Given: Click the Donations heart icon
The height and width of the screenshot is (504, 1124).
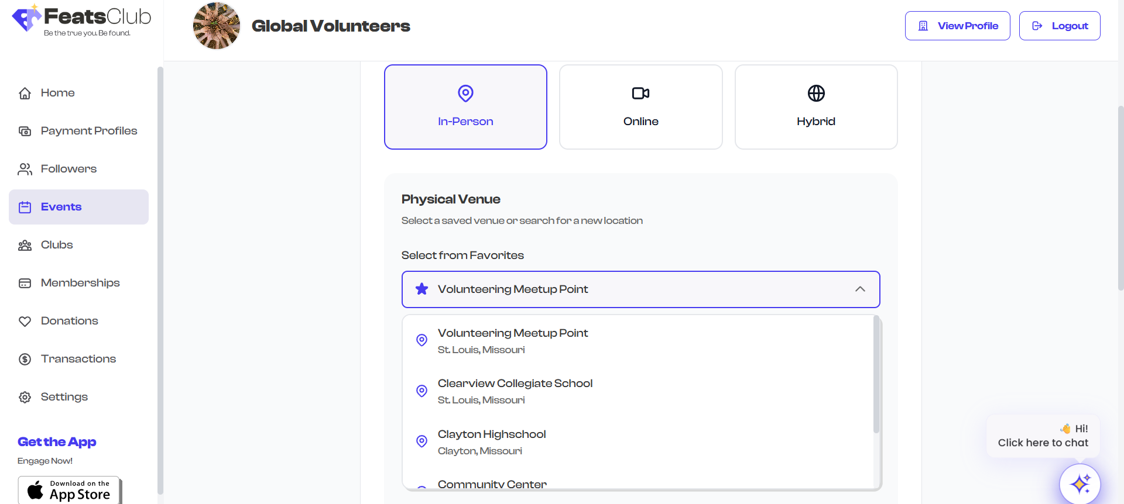Looking at the screenshot, I should pos(25,321).
